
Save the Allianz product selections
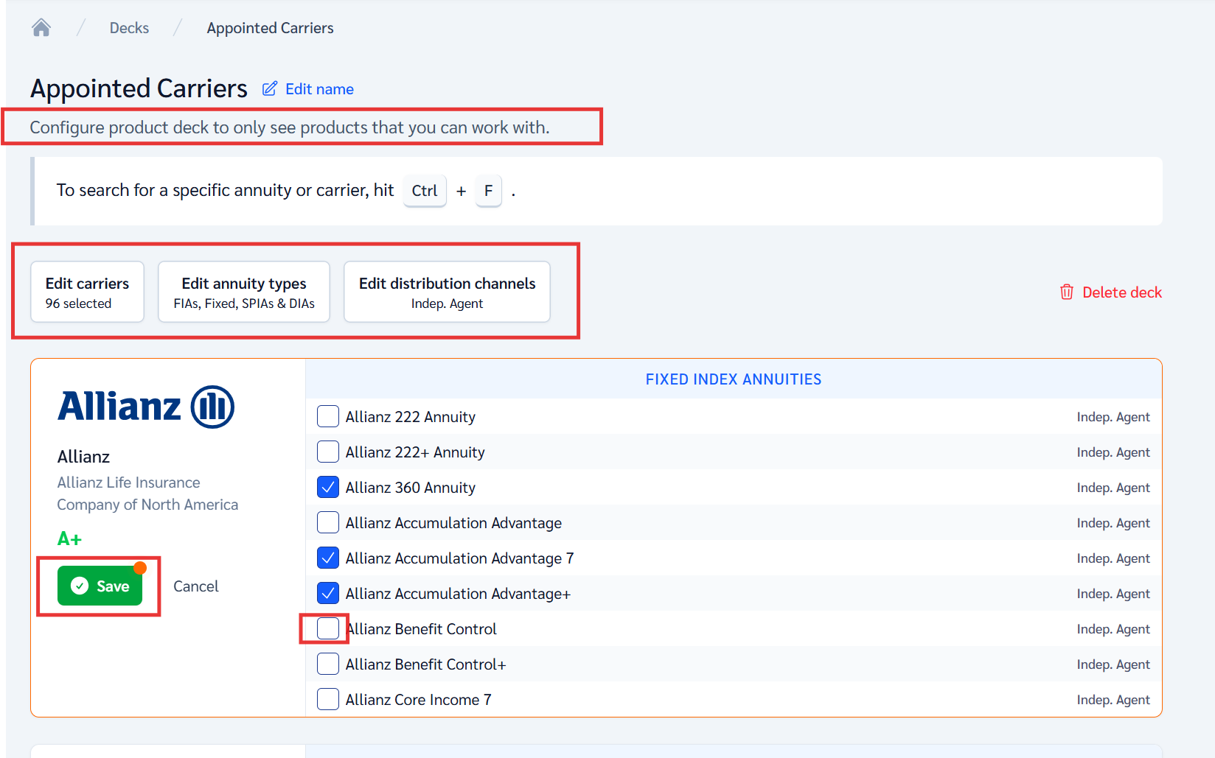click(x=100, y=586)
